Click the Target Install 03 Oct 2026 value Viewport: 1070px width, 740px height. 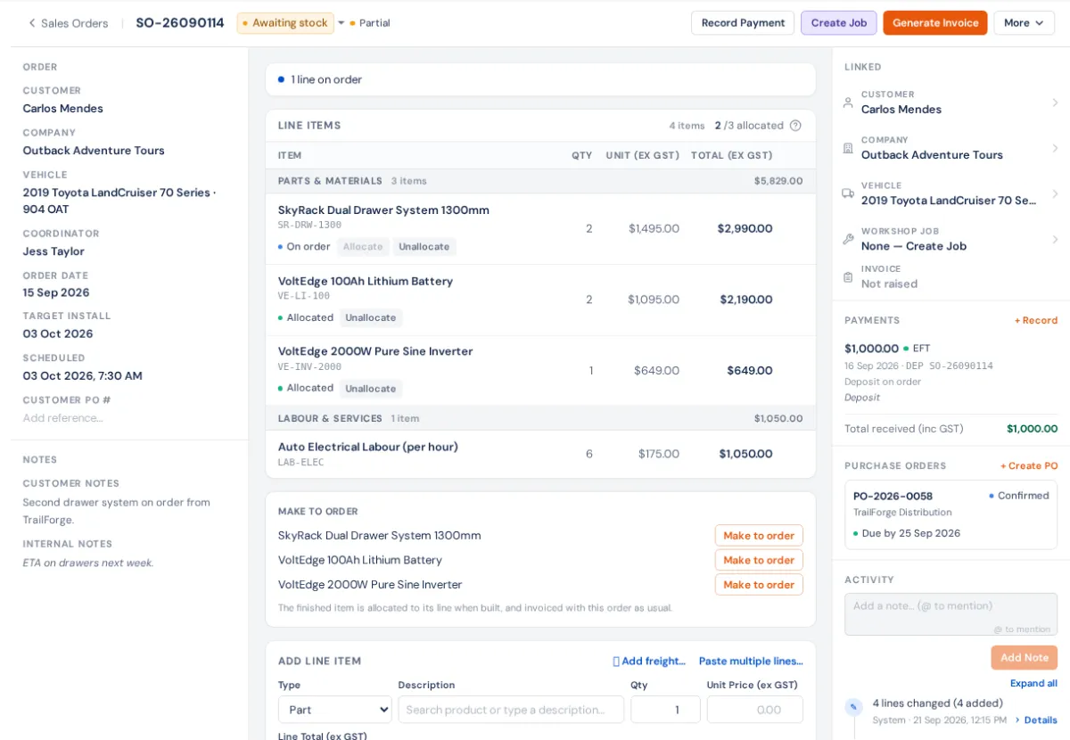click(x=58, y=334)
